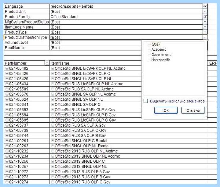Collapse part number 021-05570 row
This screenshot has width=220, height=187.
pyautogui.click(x=7, y=94)
